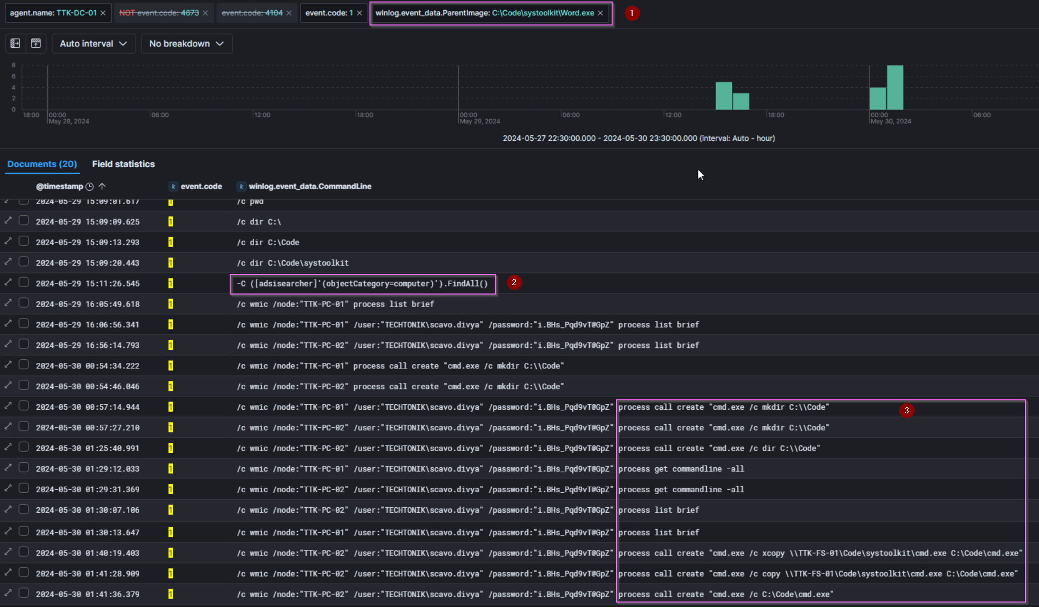Screen dimensions: 1039x607
Task: Open the 16:05:49.618 row expand icon
Action: coord(8,303)
